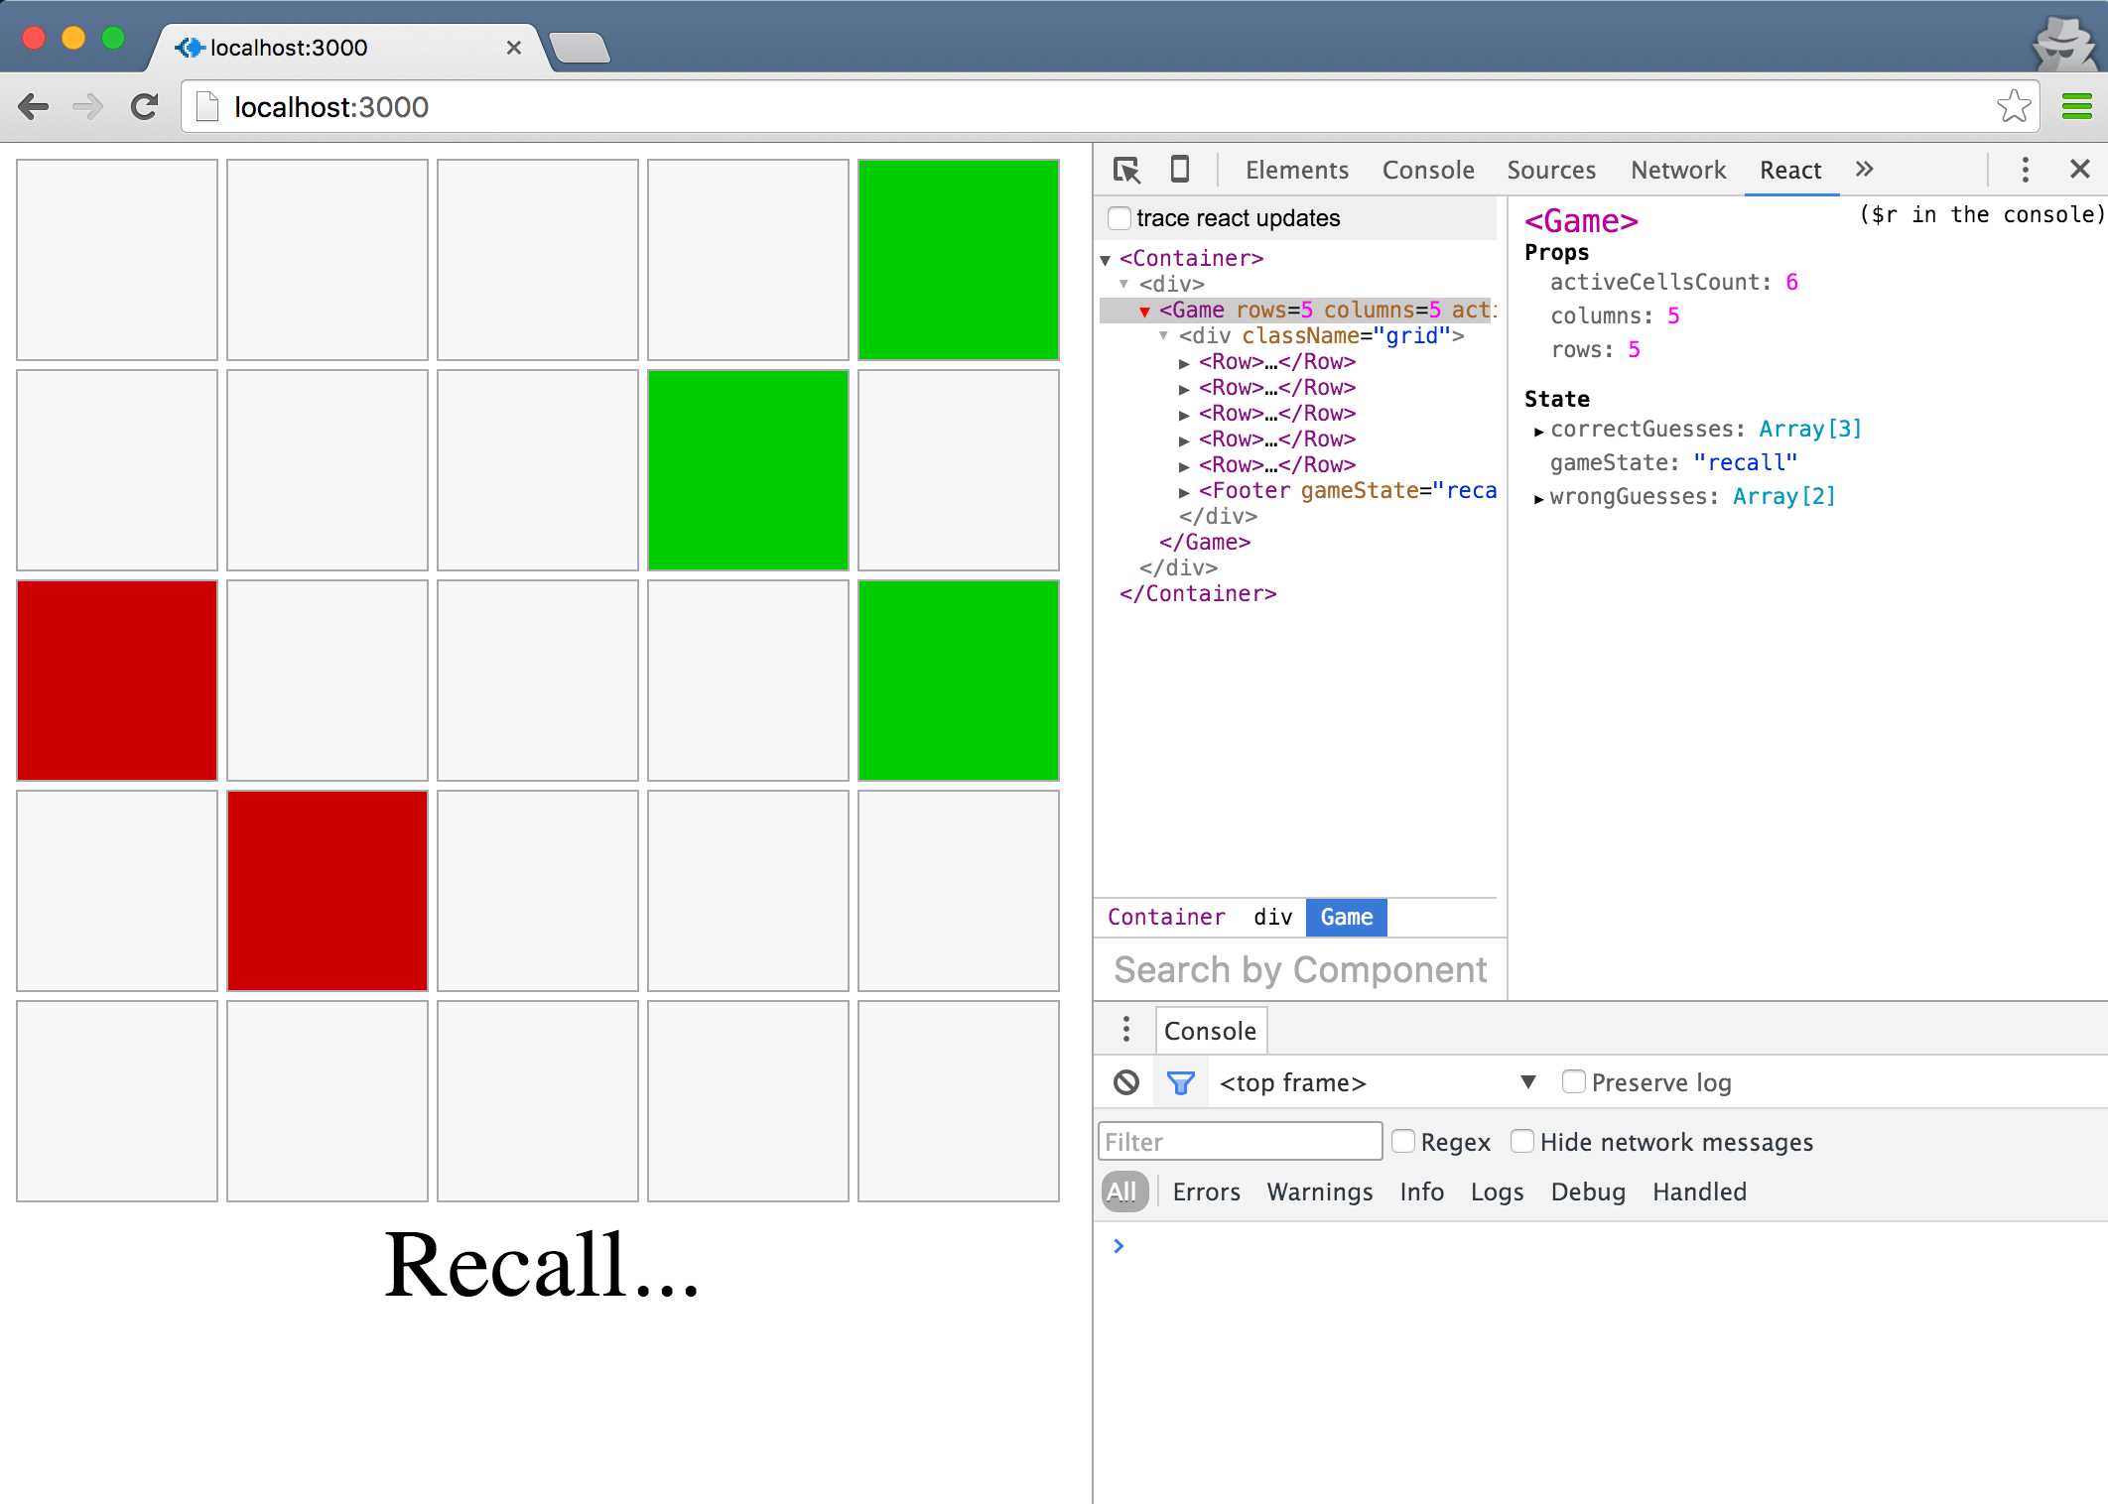
Task: Toggle the device toolbar icon
Action: (1179, 170)
